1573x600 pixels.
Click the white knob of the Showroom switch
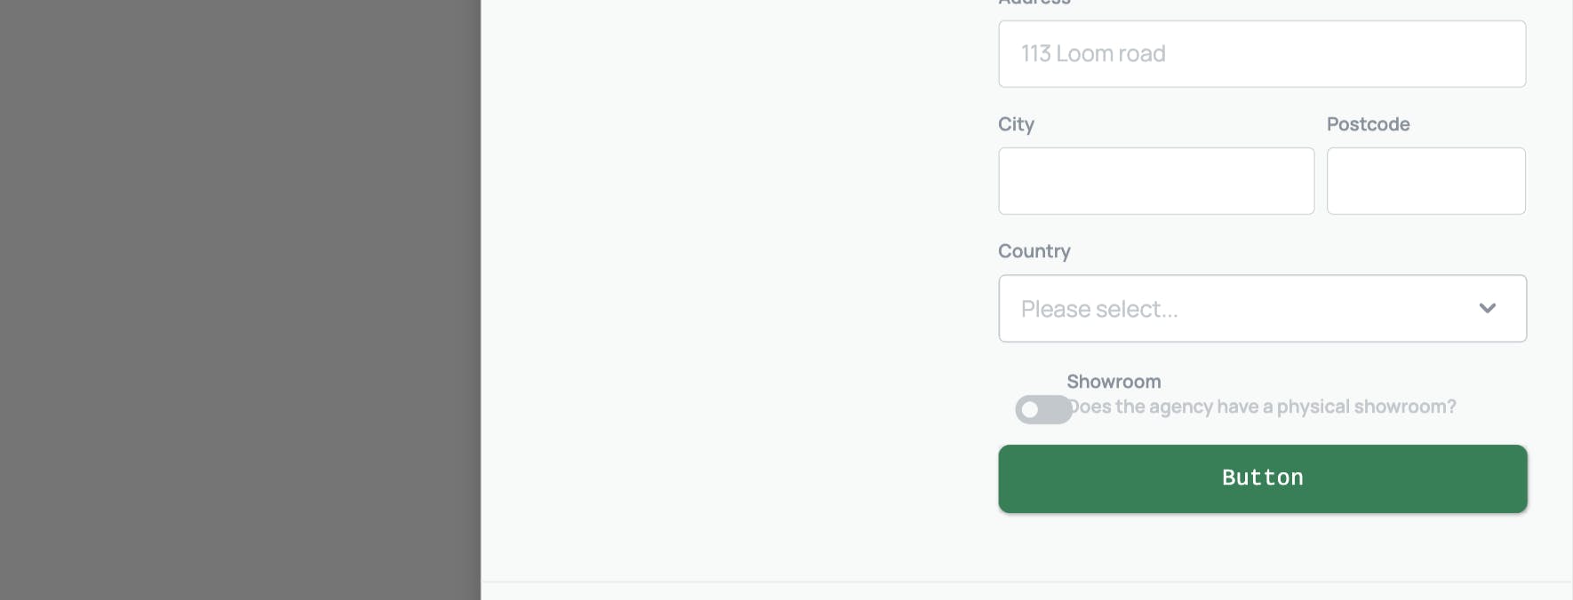pos(1030,409)
